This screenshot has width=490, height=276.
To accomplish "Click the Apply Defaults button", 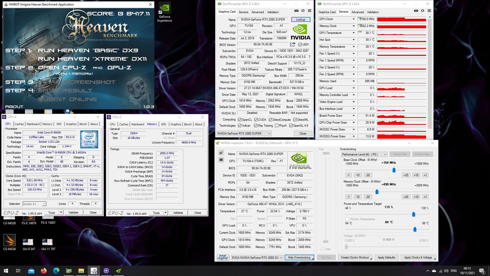I will coord(386,258).
